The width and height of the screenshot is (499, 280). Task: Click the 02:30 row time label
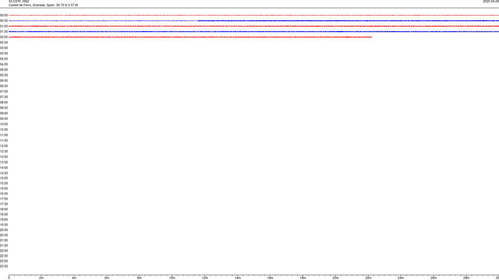pos(4,43)
